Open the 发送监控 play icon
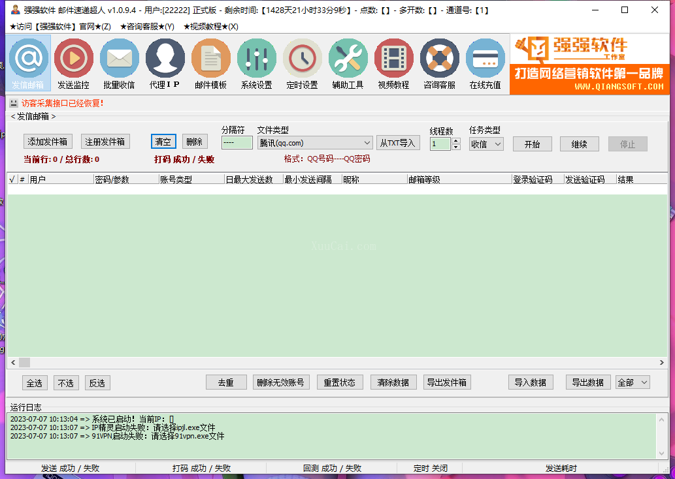Viewport: 675px width, 479px height. (x=73, y=59)
